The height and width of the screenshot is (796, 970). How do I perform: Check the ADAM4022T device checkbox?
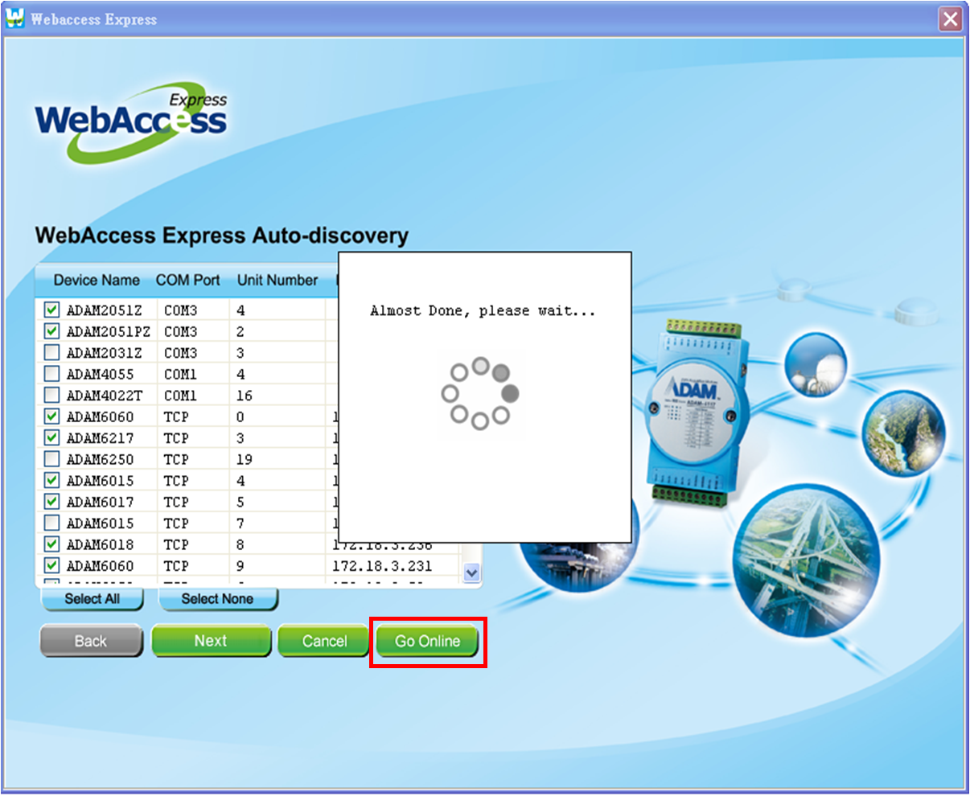51,395
